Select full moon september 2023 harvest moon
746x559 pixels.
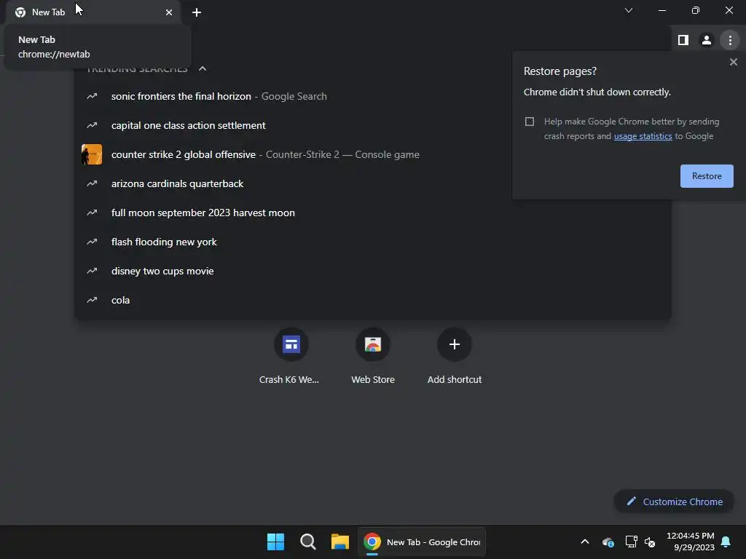372,213
